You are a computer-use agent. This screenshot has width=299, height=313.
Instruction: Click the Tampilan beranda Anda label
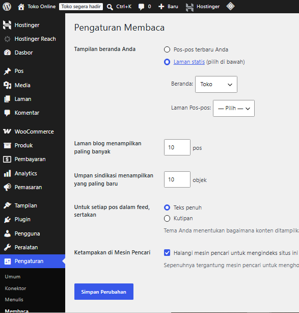point(105,49)
